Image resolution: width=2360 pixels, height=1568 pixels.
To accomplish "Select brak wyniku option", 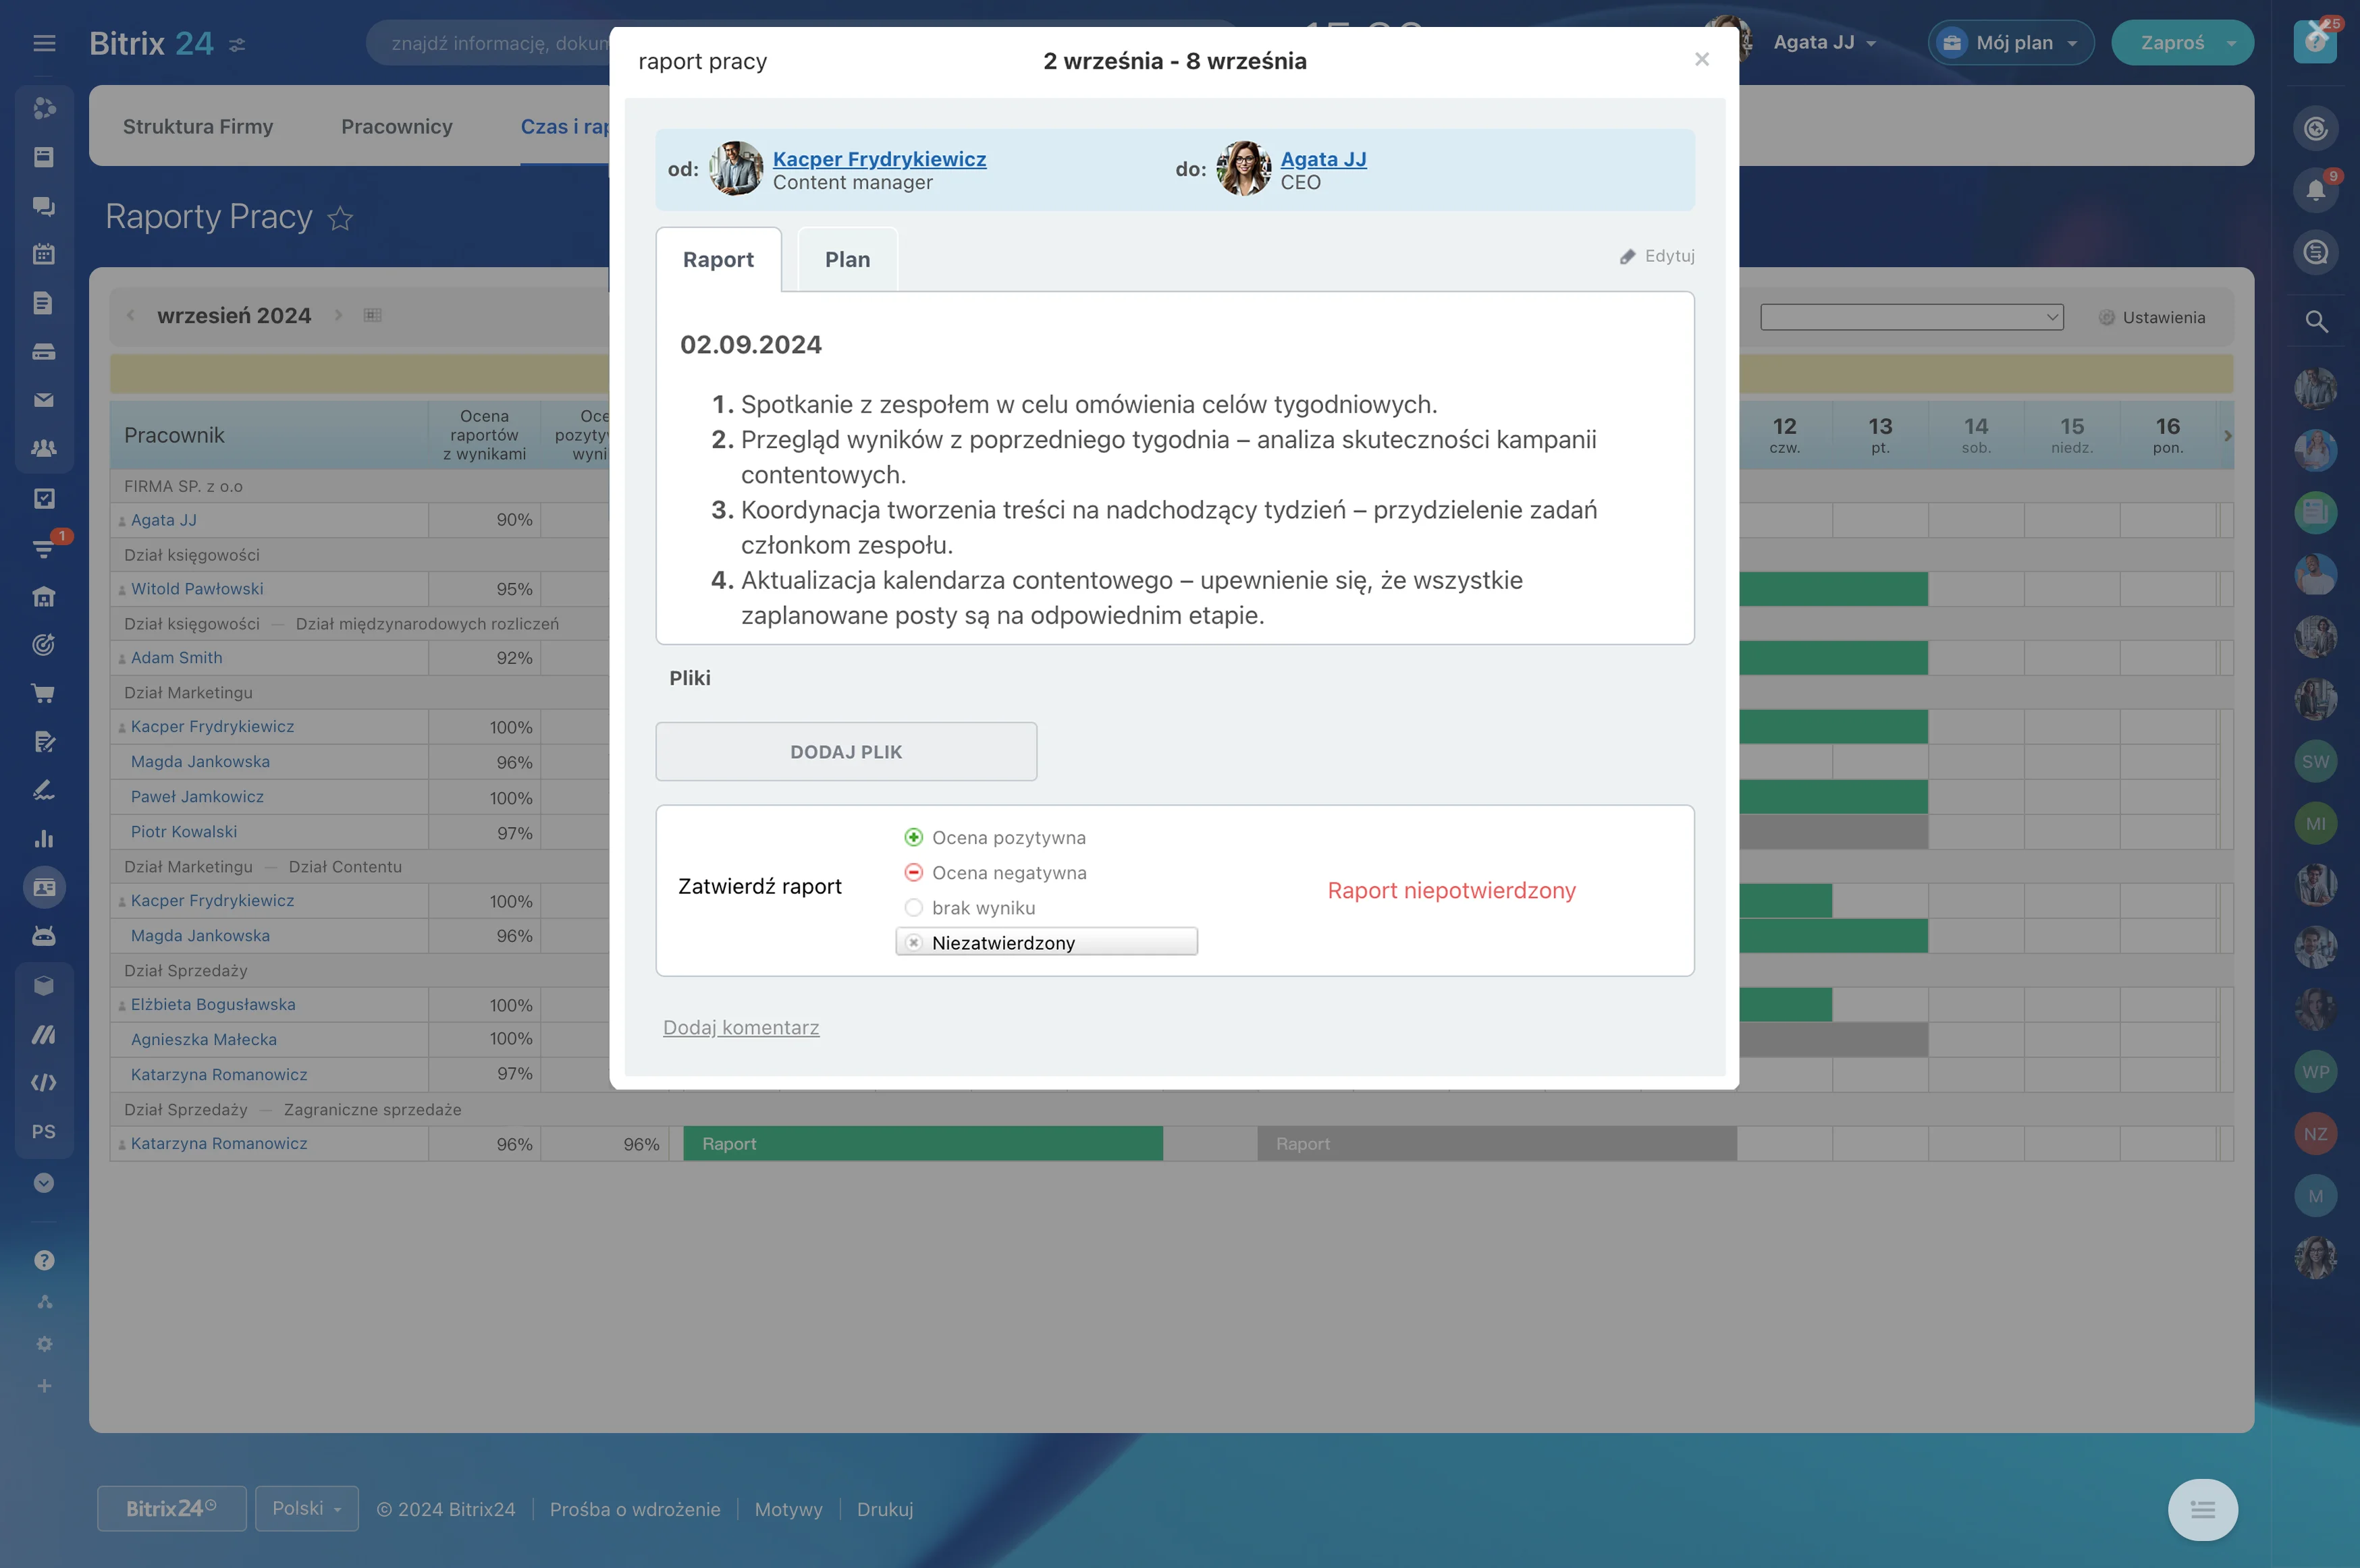I will [913, 908].
